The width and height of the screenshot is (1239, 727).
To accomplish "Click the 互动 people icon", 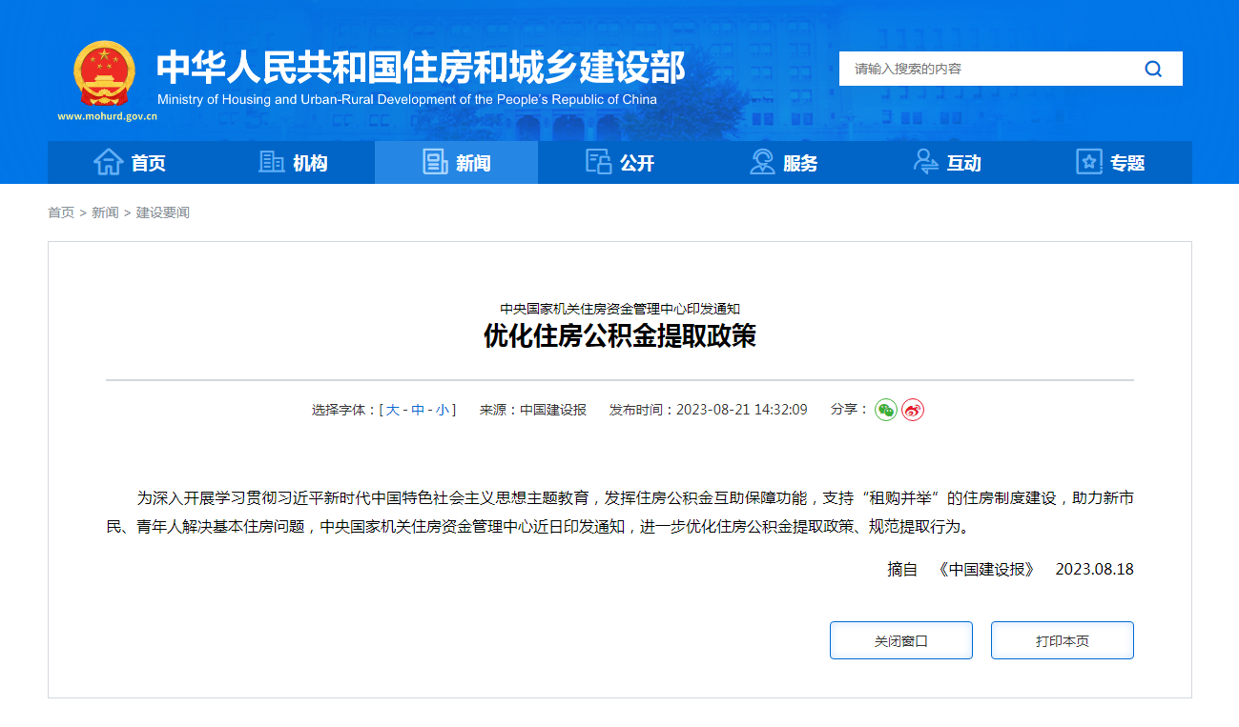I will click(924, 162).
